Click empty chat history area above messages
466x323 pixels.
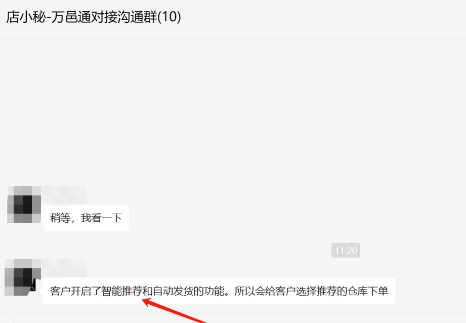233,113
